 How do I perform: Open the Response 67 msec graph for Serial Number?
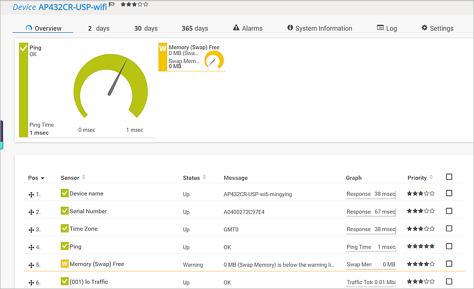pyautogui.click(x=370, y=211)
